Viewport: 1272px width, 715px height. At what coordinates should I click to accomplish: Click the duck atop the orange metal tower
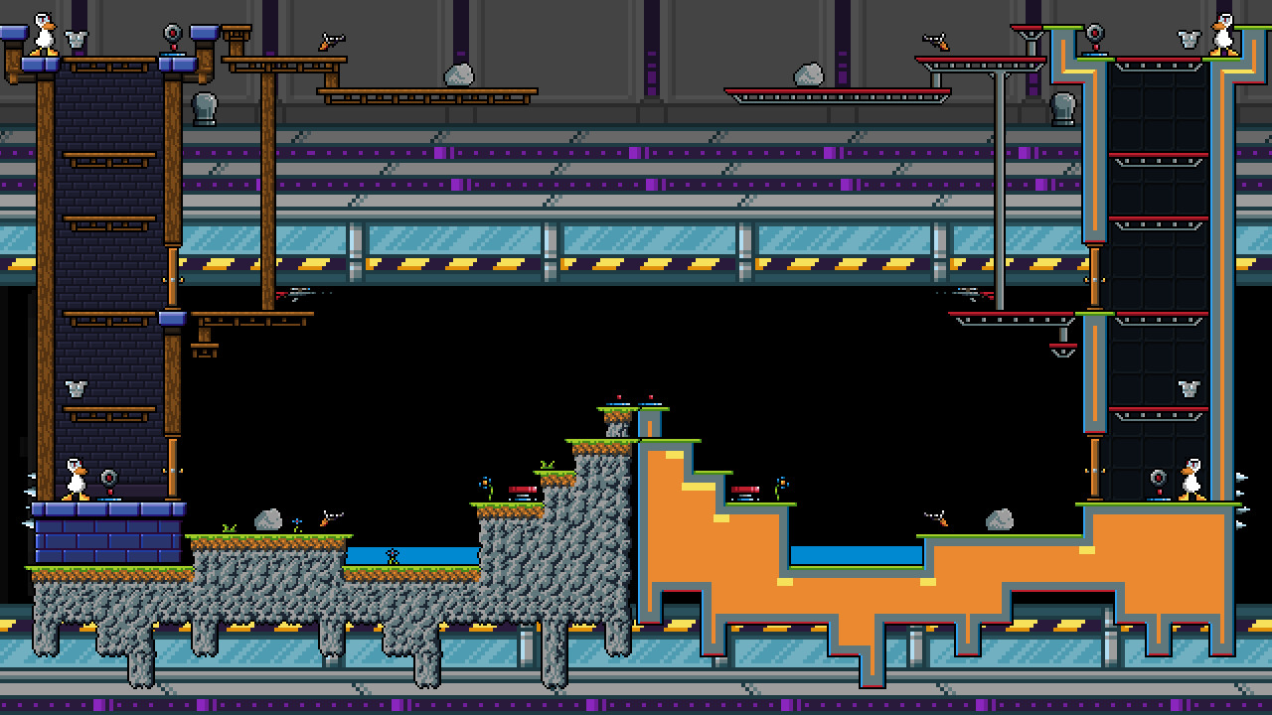click(x=1223, y=34)
